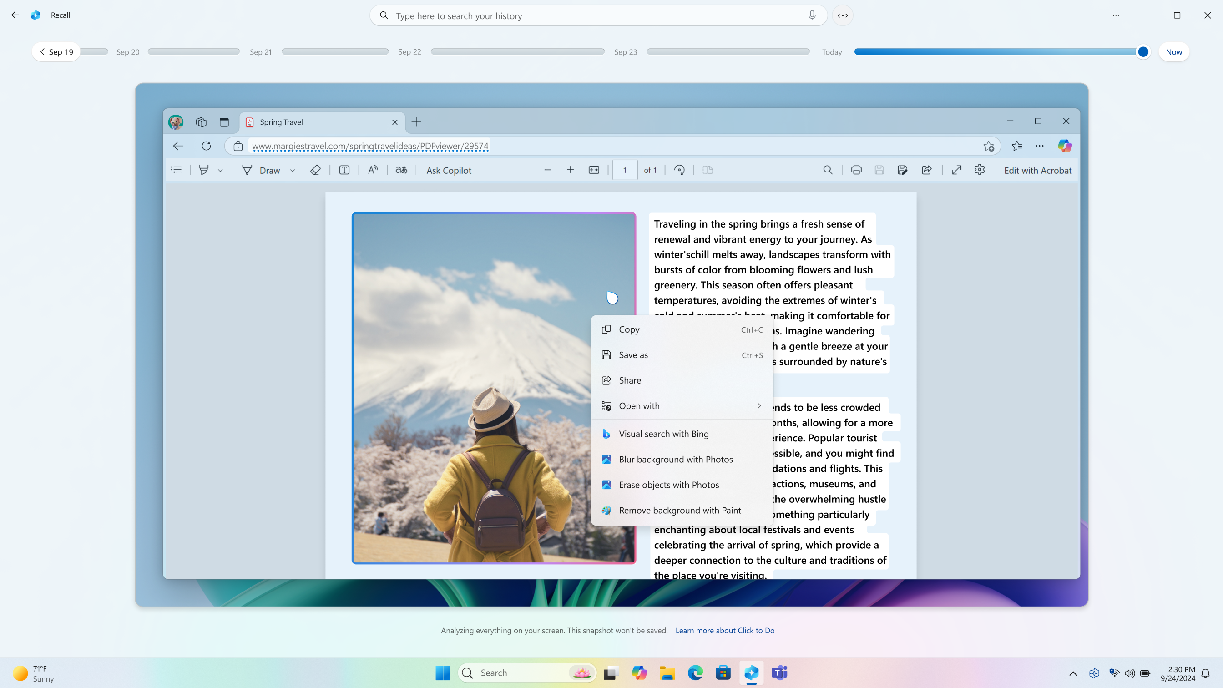1223x688 pixels.
Task: Click the Sep 22 timeline date marker
Action: 410,52
